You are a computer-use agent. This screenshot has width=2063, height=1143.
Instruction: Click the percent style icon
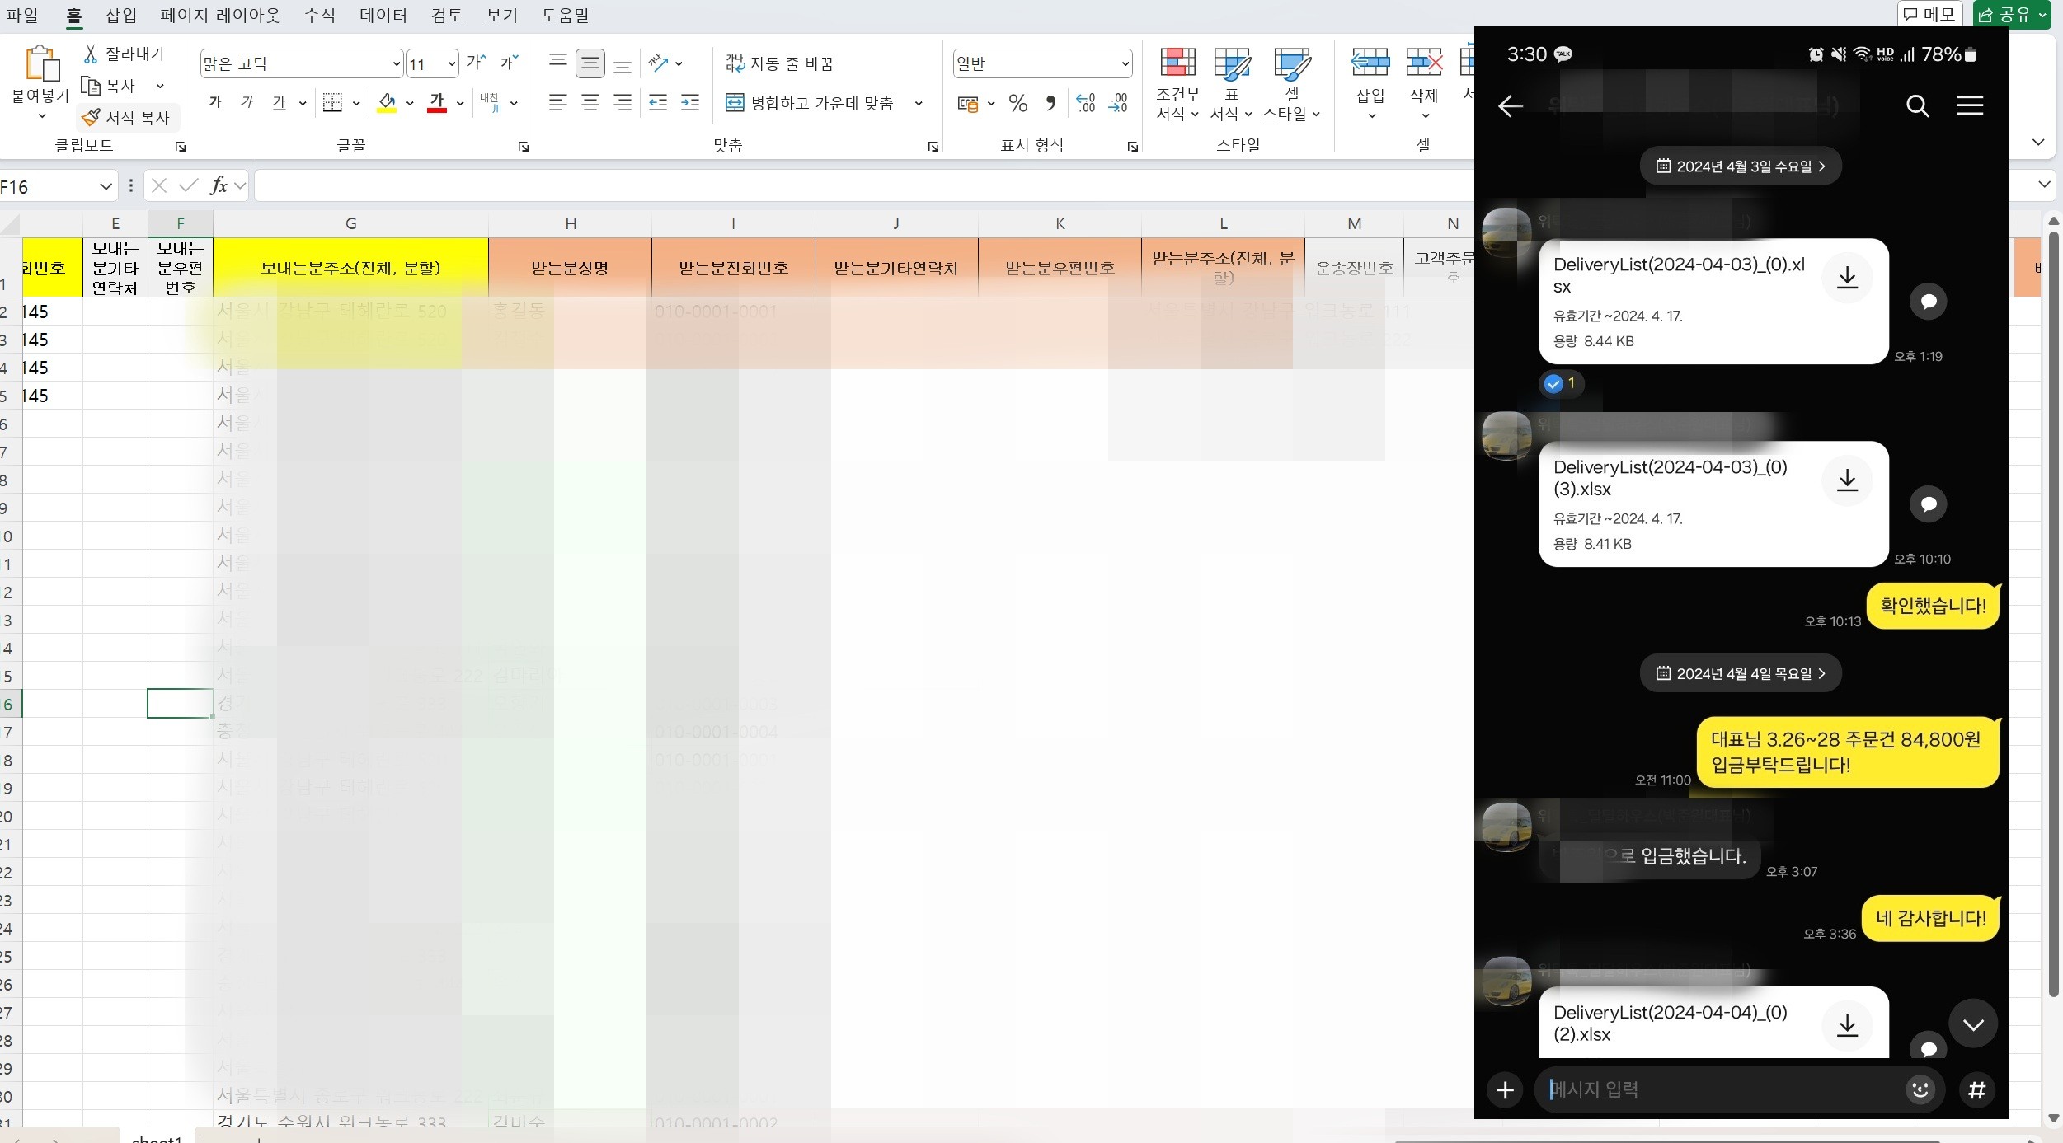click(x=1017, y=103)
